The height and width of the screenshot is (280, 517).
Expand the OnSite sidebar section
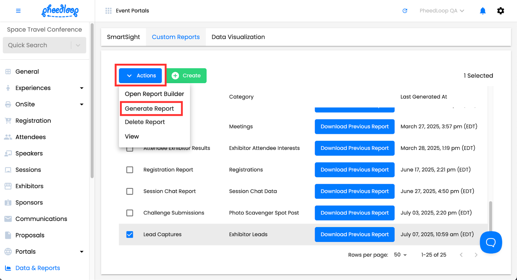pos(82,104)
